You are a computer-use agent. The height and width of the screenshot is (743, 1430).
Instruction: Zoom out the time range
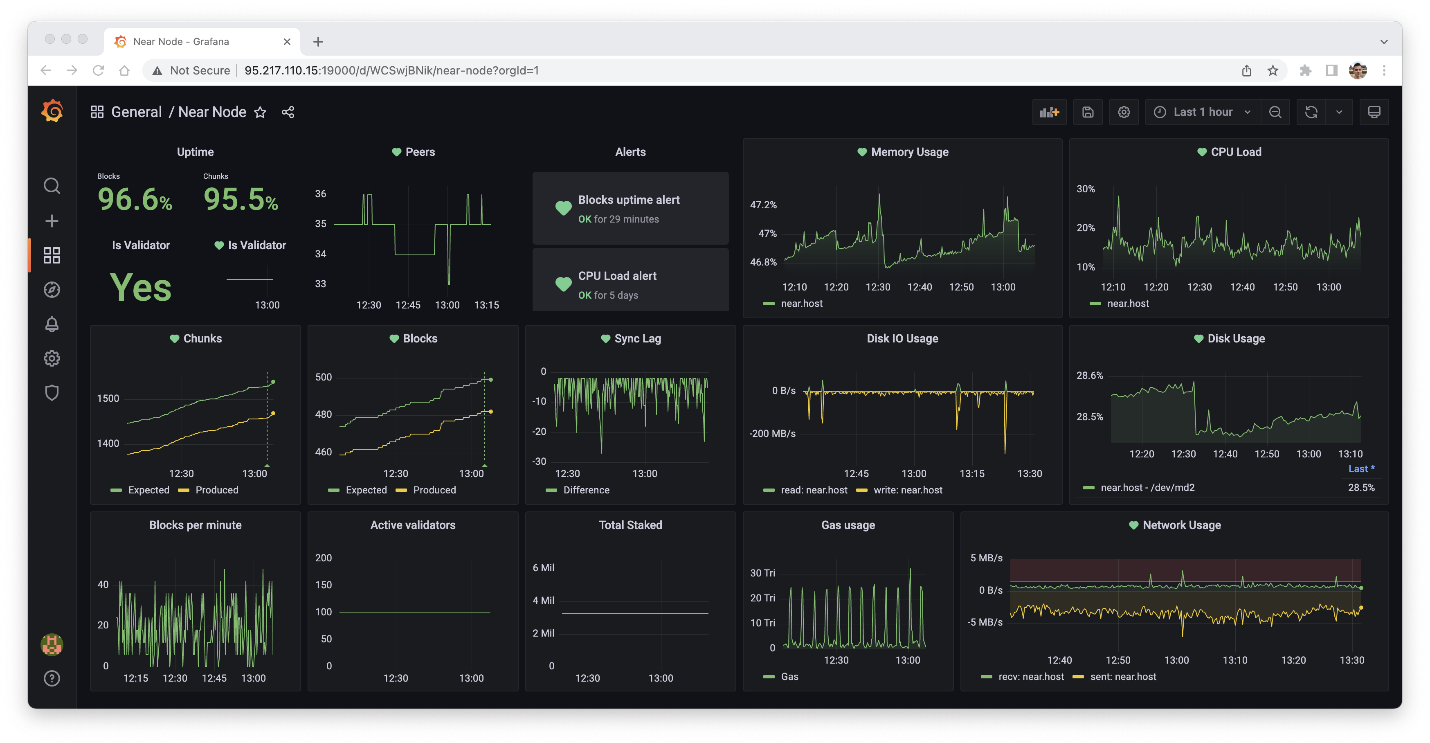1276,112
